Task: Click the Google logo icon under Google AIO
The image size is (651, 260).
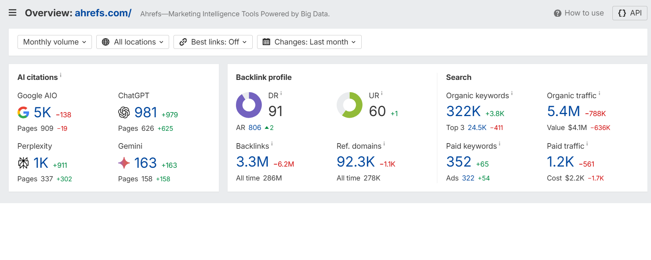Action: click(x=23, y=113)
